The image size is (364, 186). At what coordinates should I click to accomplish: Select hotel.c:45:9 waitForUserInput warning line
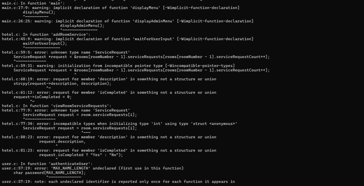tap(127, 39)
